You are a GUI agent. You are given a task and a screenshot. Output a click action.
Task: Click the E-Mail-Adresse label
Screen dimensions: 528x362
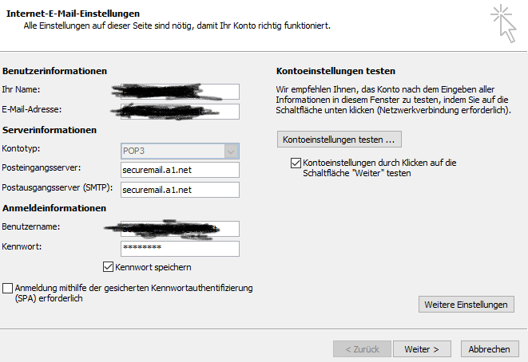[32, 109]
